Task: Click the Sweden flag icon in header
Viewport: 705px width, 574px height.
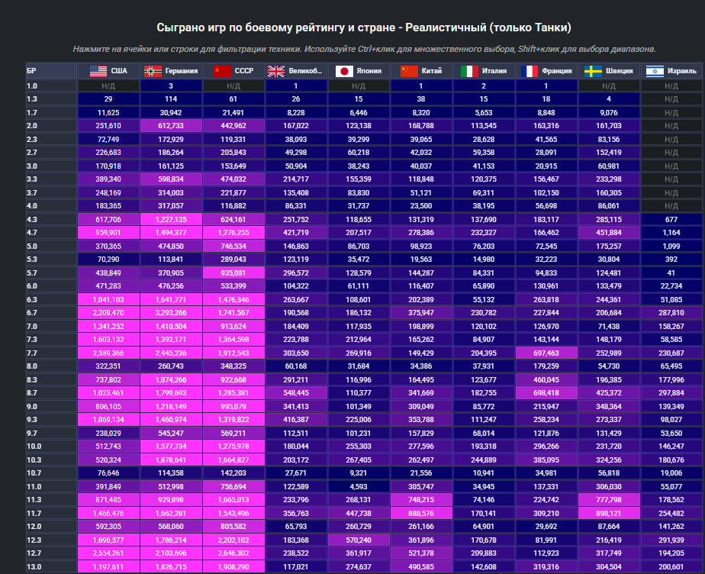Action: click(x=593, y=71)
